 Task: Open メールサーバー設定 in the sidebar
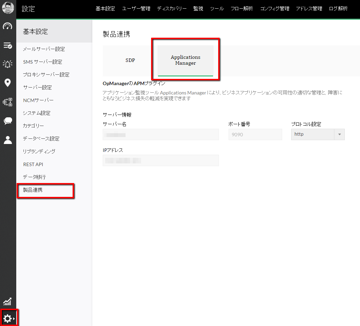[44, 49]
